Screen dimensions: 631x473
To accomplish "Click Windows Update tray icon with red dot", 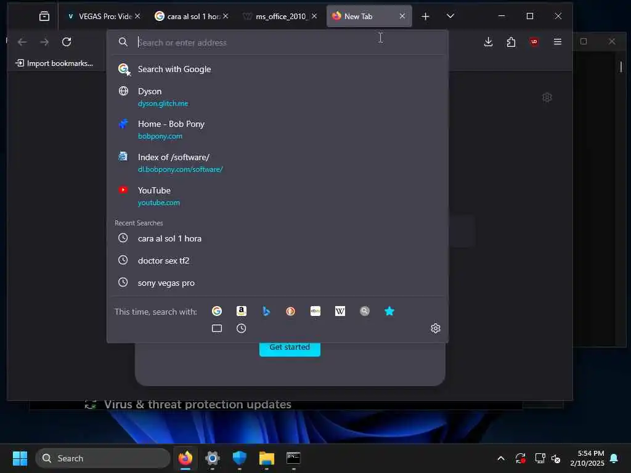I will [x=520, y=458].
